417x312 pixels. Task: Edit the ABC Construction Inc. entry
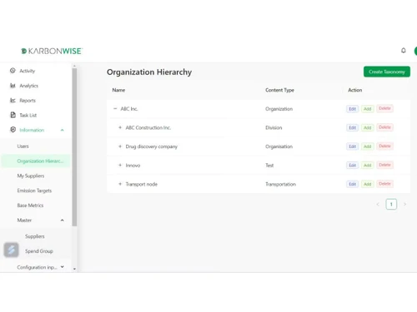coord(352,127)
